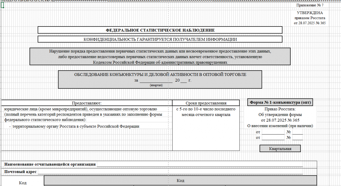Click the year blank after '20'
This screenshot has height=186, width=341.
(184, 80)
